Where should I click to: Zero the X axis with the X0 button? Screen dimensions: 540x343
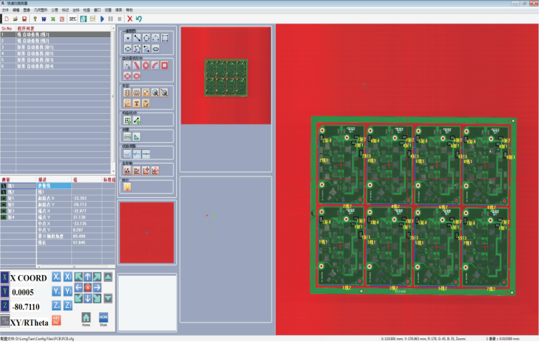[56, 277]
